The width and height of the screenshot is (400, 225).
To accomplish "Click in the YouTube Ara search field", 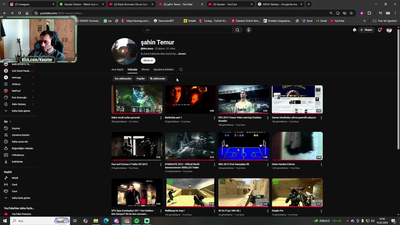I will (x=187, y=30).
